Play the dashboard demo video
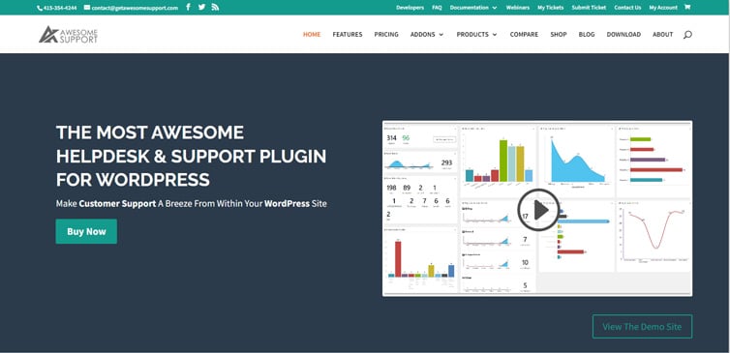This screenshot has height=353, width=730. [538, 210]
